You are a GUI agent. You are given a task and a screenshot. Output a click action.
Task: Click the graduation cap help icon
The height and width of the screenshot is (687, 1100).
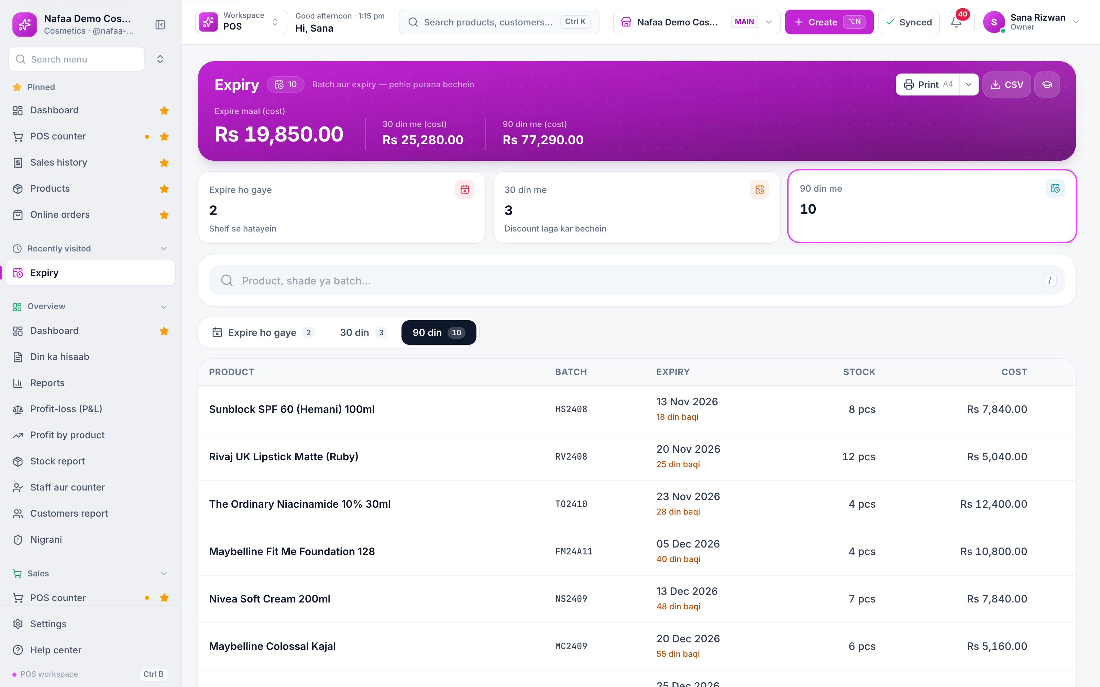pos(1047,85)
